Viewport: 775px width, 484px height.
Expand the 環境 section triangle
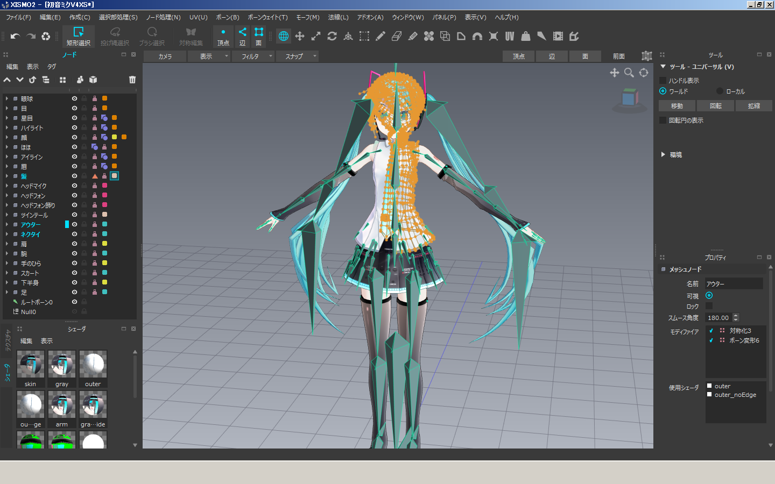(x=663, y=154)
